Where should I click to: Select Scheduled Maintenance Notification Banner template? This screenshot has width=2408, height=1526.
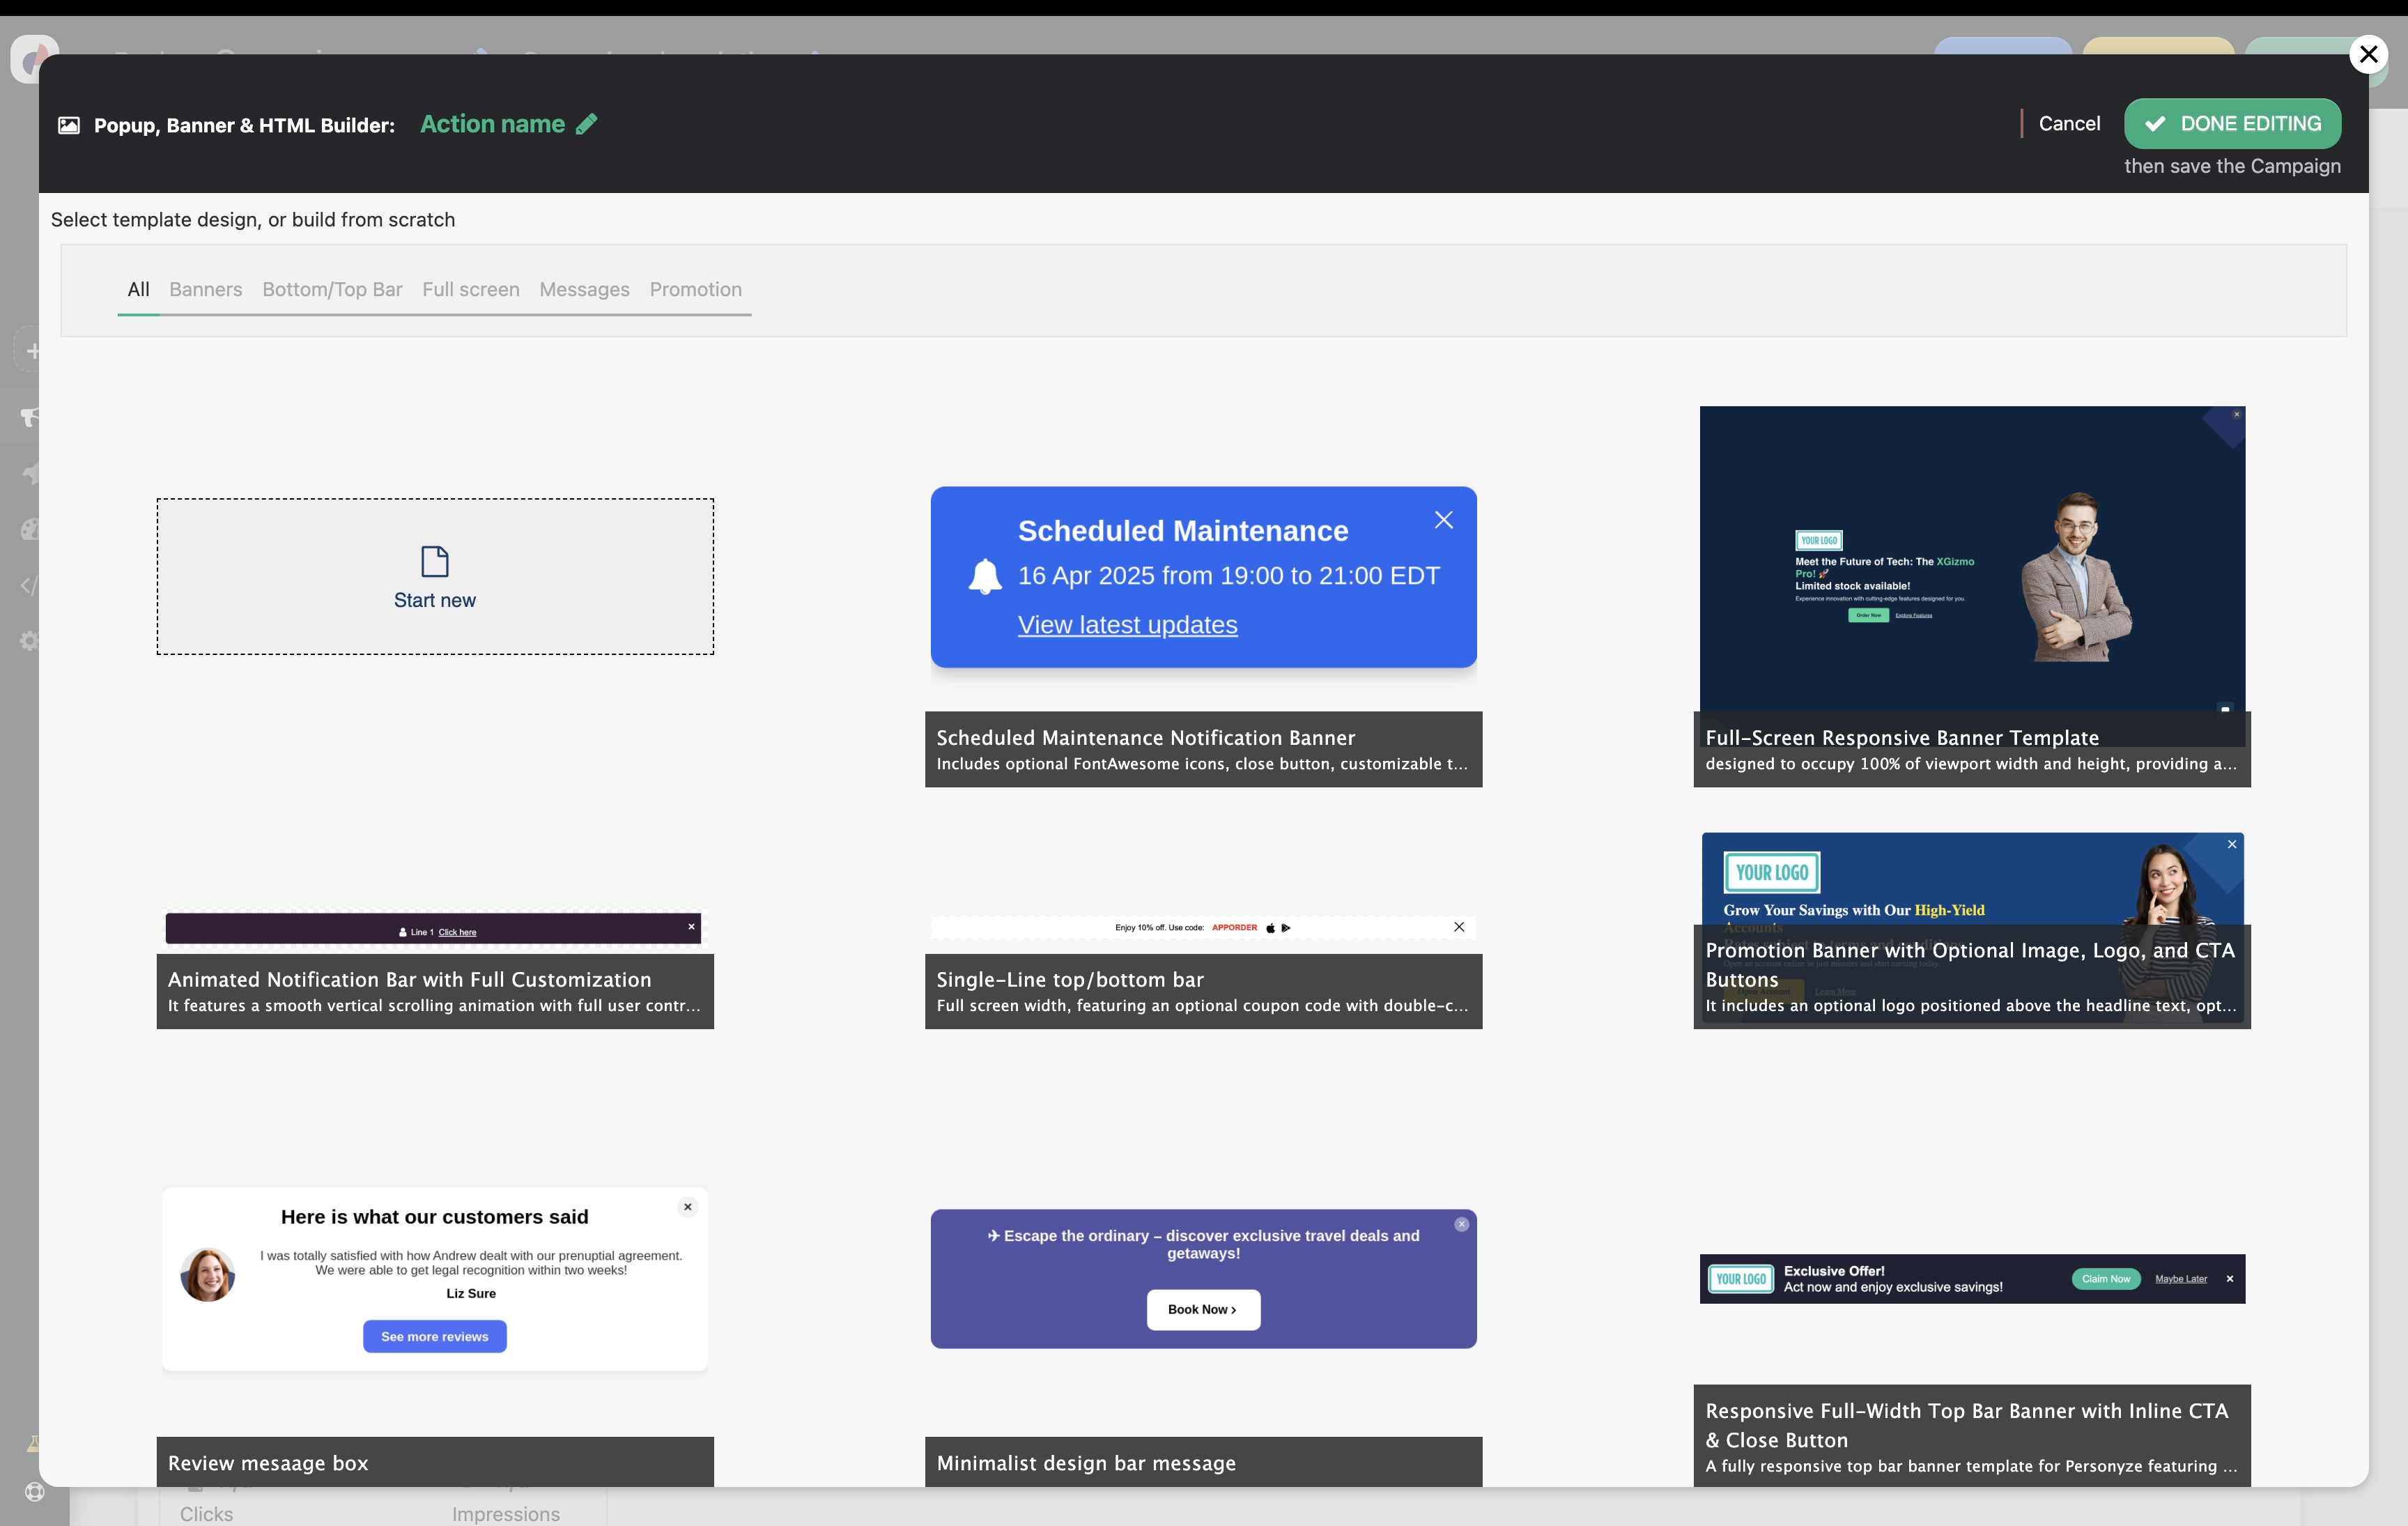pos(1203,637)
